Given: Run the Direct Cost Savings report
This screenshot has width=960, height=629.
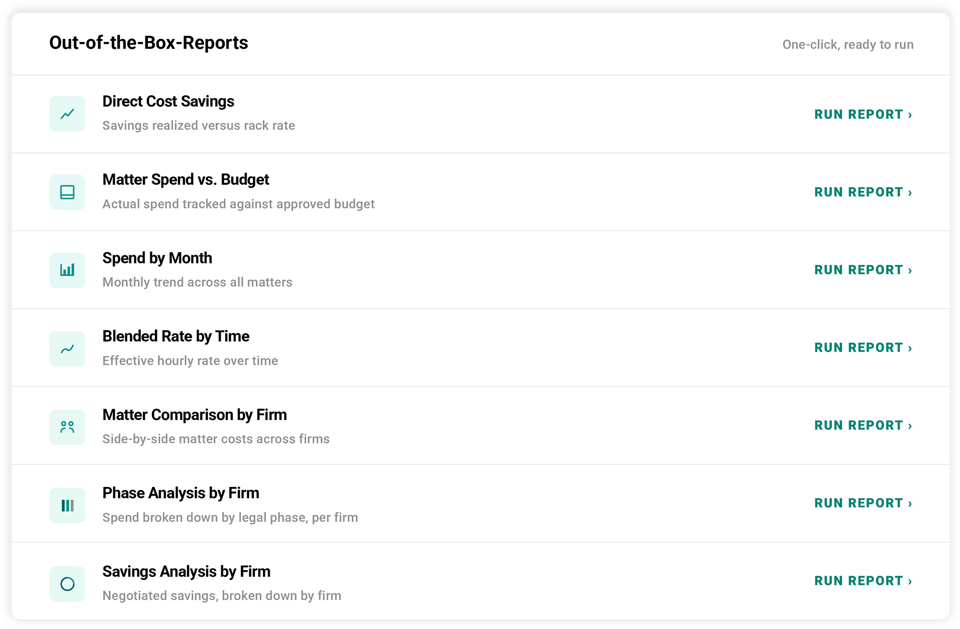Looking at the screenshot, I should 863,114.
